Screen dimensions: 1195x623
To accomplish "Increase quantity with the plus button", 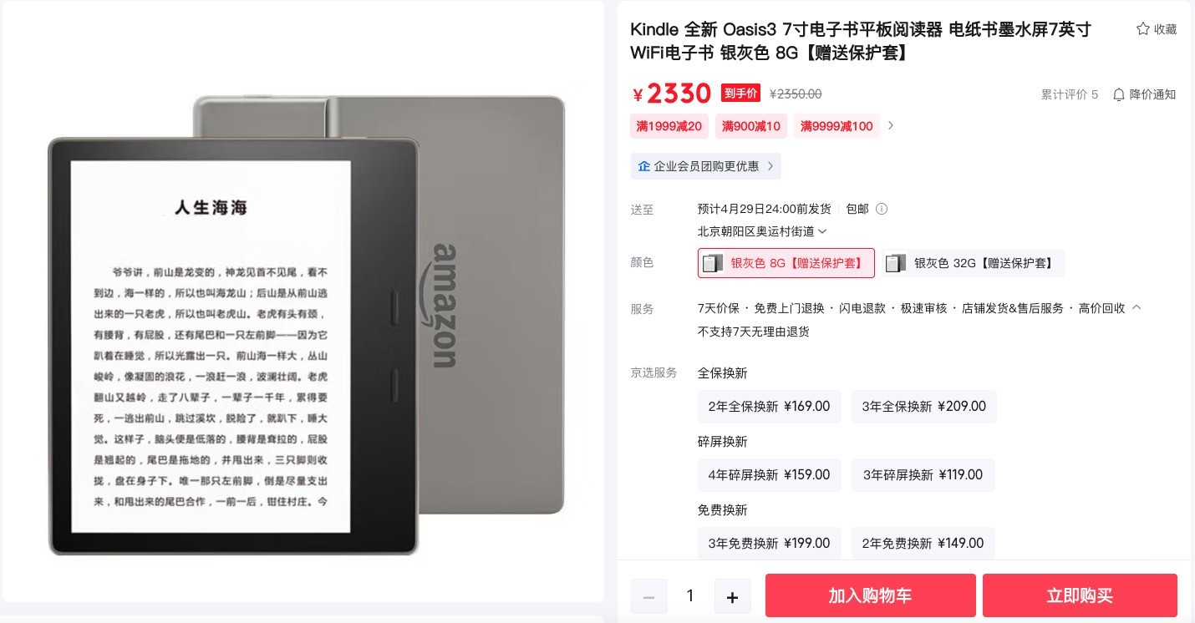I will pyautogui.click(x=732, y=596).
